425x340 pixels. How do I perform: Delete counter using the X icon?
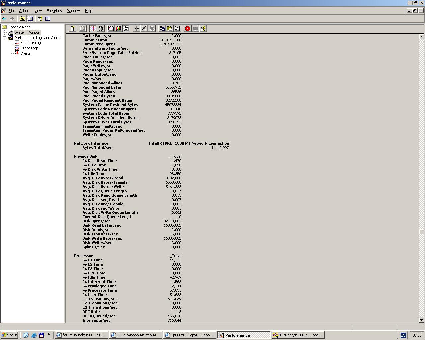point(144,29)
